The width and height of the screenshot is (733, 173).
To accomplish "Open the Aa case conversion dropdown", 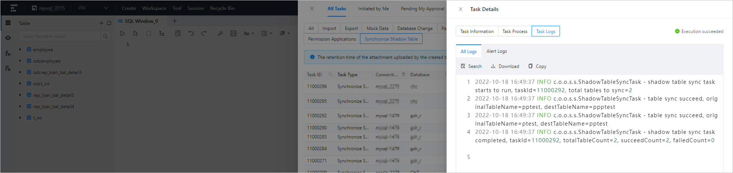I will (x=249, y=33).
